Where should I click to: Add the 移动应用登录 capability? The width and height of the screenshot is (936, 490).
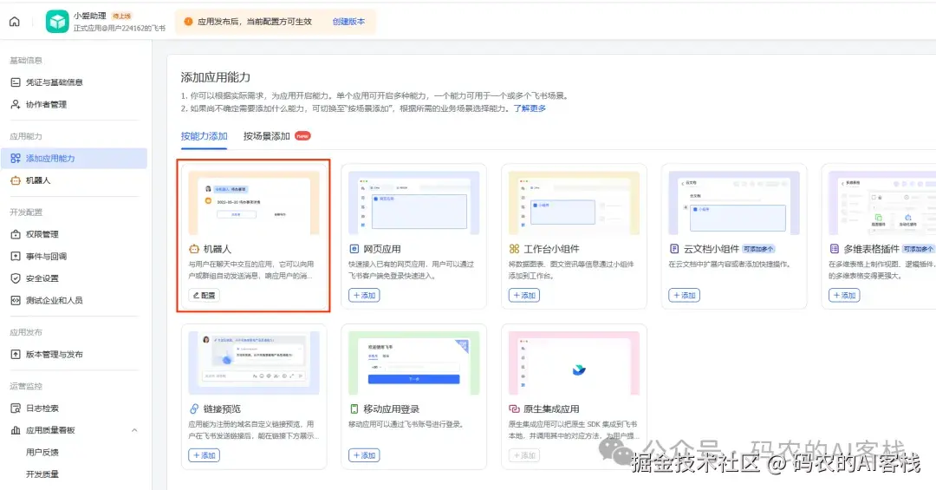coord(364,455)
